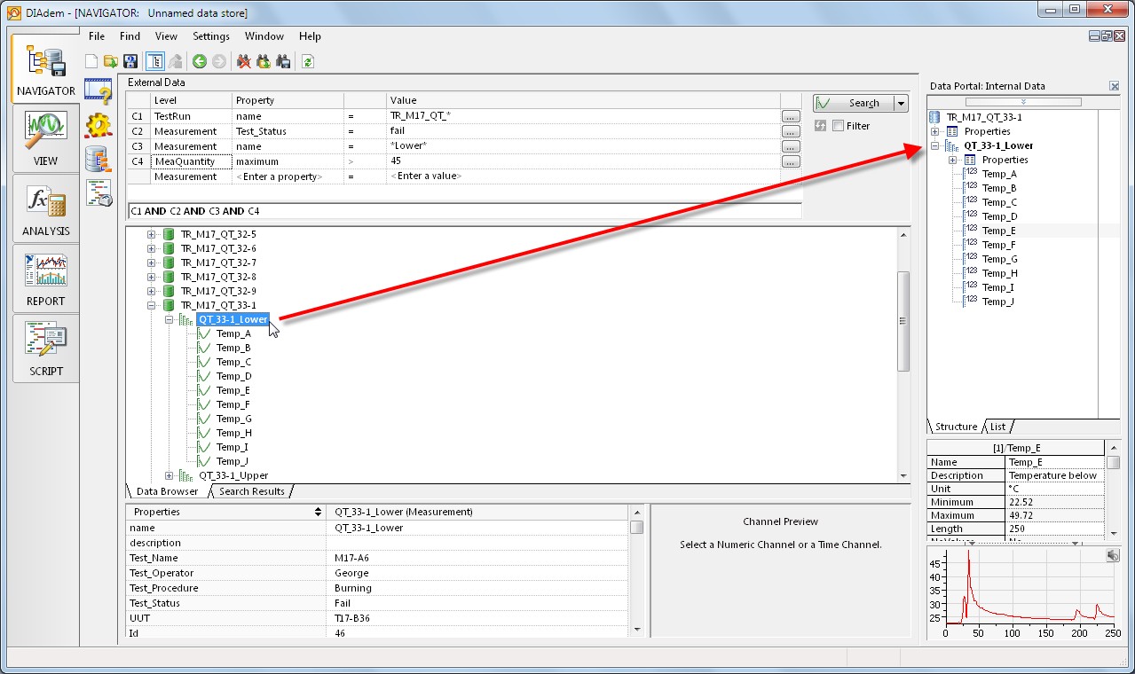
Task: Switch to the List tab in Data Portal
Action: (x=998, y=427)
